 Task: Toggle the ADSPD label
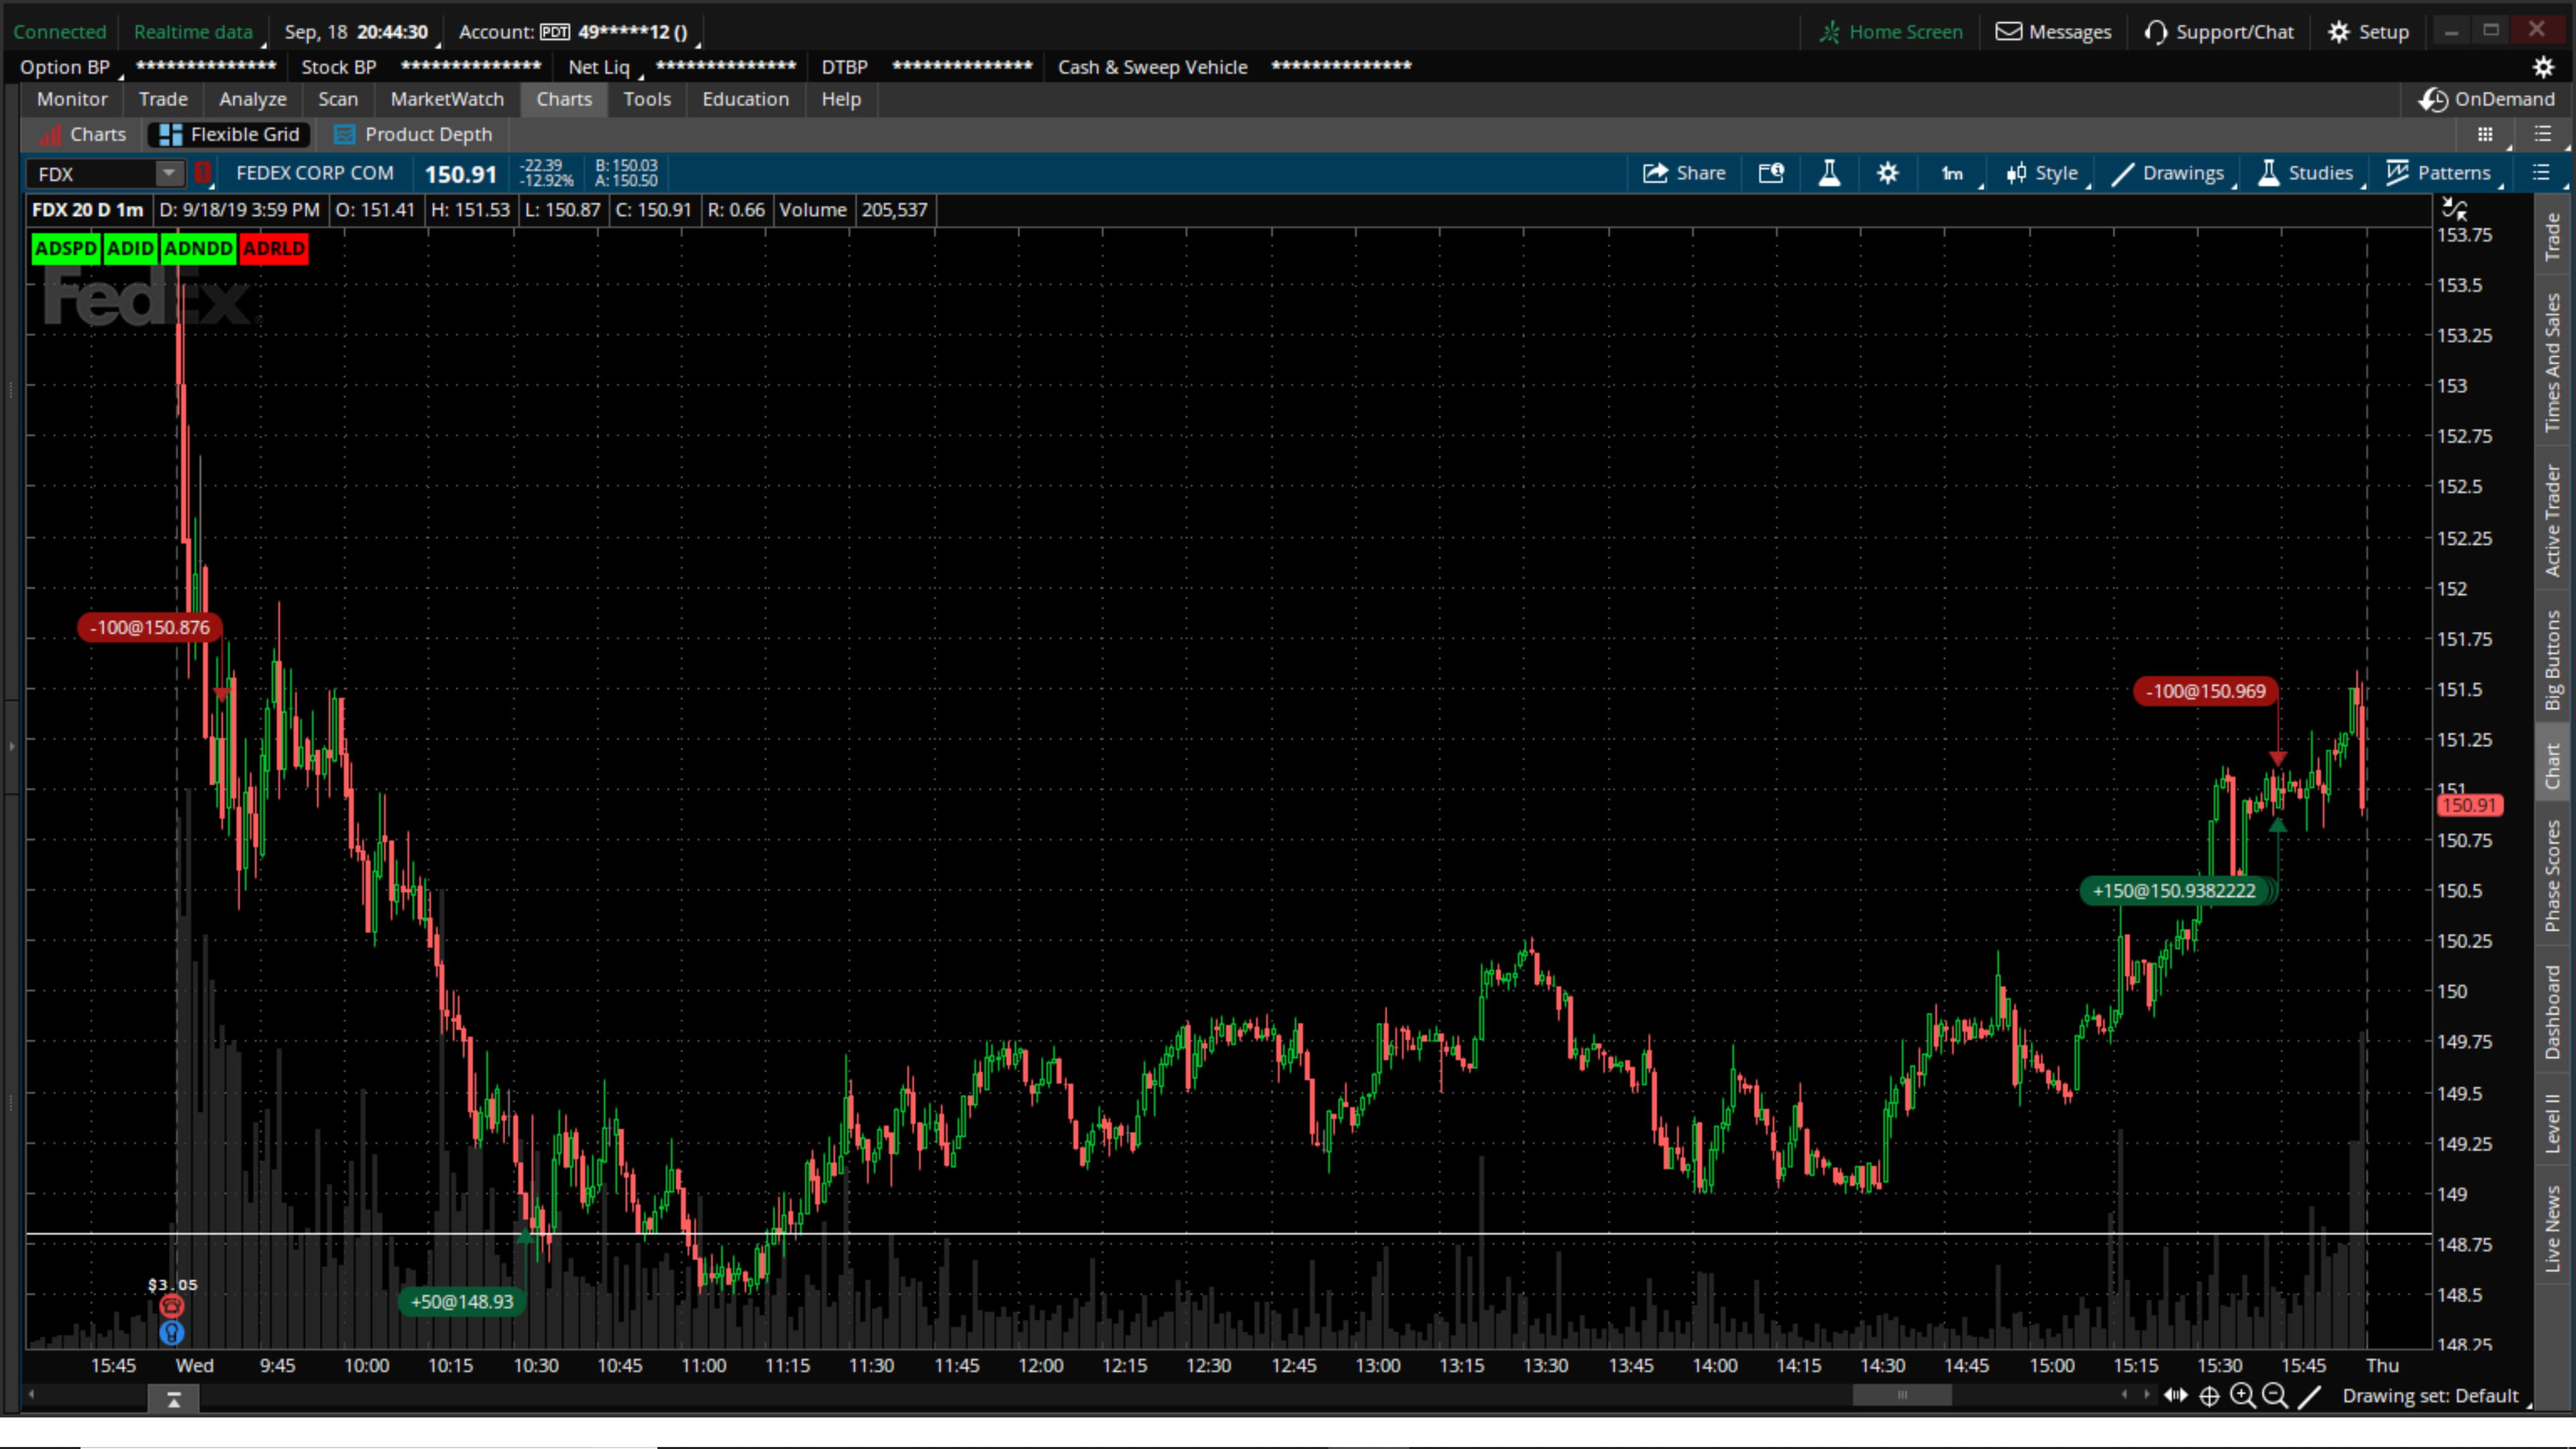click(x=66, y=248)
